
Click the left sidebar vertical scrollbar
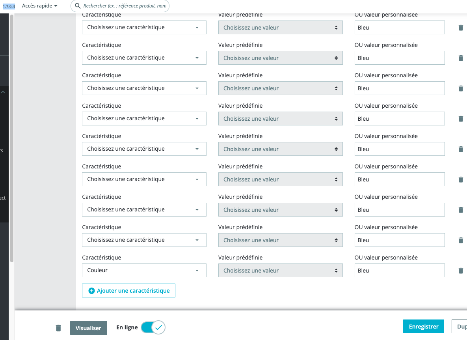(12, 138)
